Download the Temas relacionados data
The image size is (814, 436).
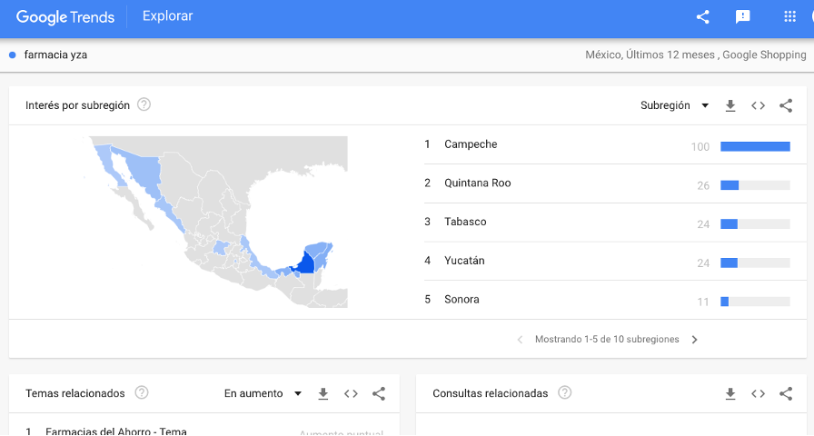pos(323,393)
